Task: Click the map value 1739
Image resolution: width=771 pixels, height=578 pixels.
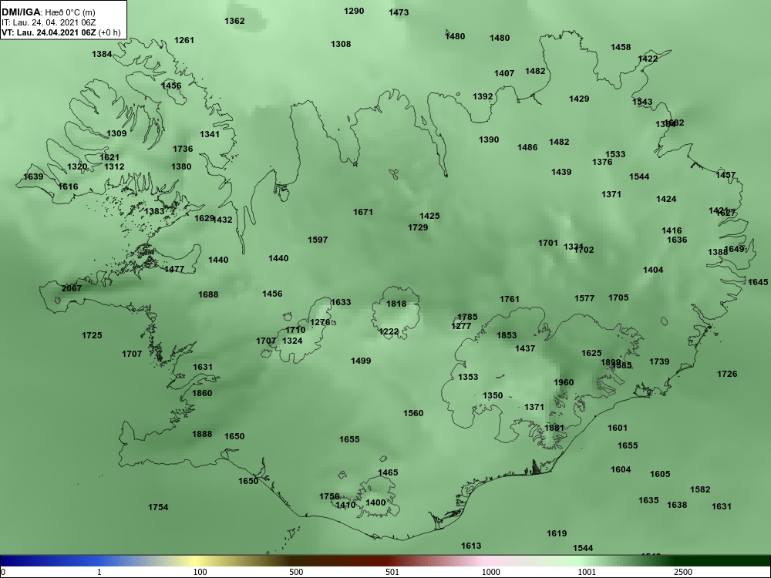Action: (x=659, y=361)
